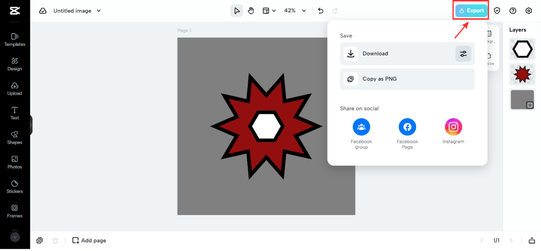Open the Upload panel

[15, 89]
